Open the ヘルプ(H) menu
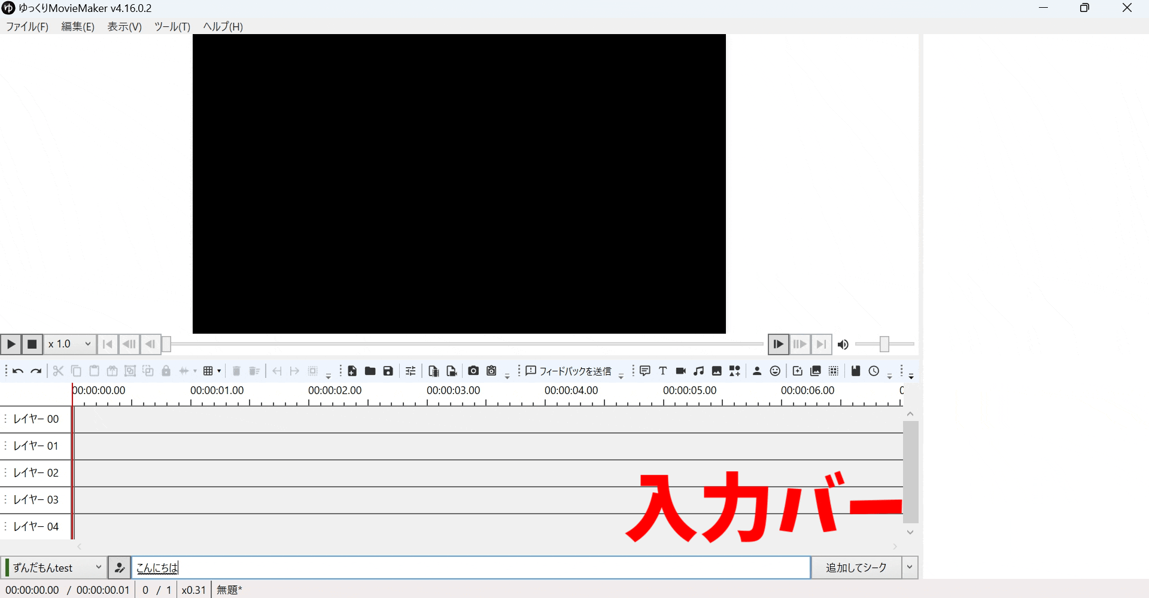 pyautogui.click(x=223, y=27)
